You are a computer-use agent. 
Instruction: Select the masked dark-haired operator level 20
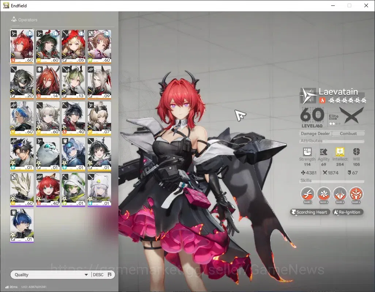pos(22,82)
